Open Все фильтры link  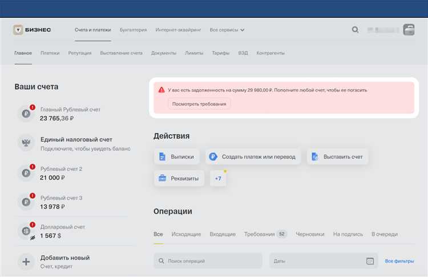399,261
